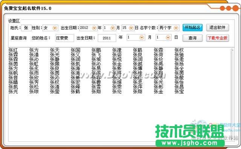
Task: Select the name 张雪 in the list
Action: click(96, 87)
